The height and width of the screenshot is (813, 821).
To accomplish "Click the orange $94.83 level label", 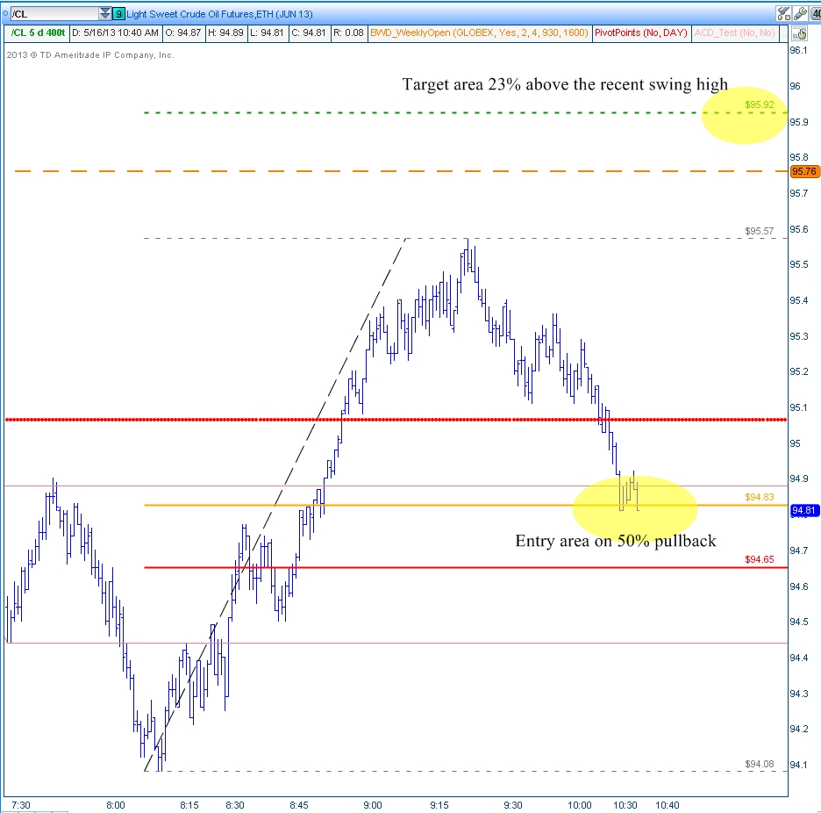I will point(760,497).
